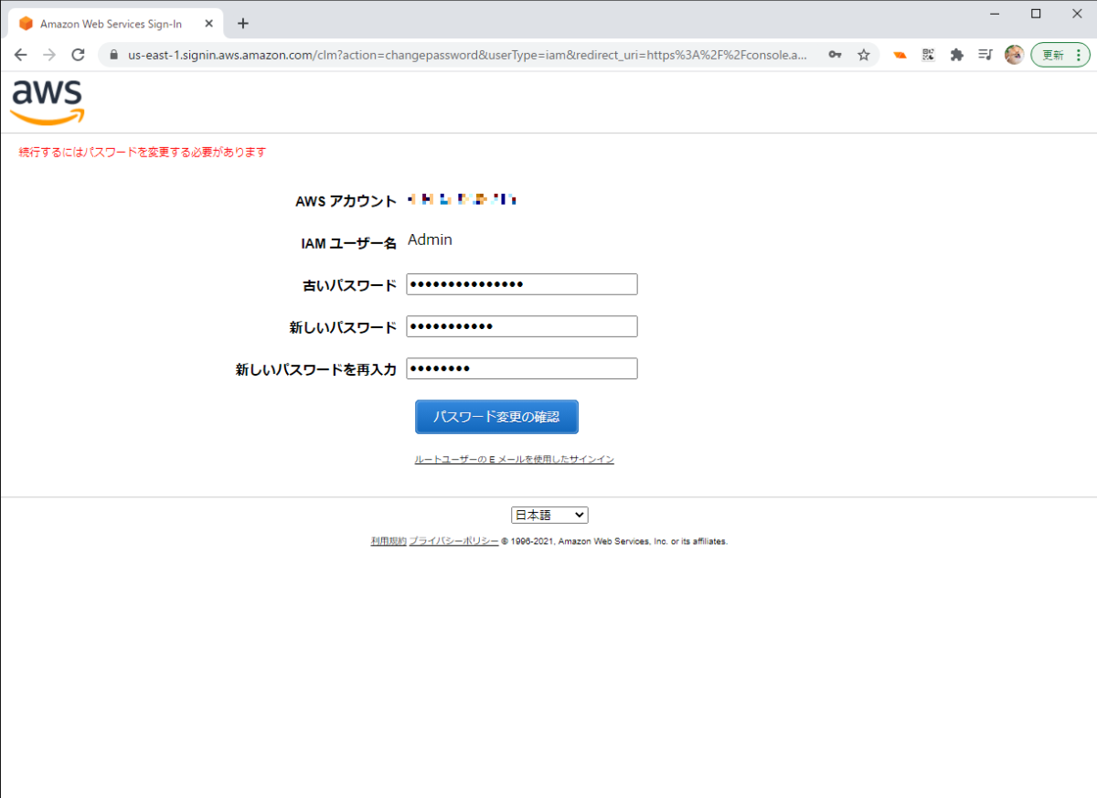Select the Amazon Web Services Sign-In tab
The width and height of the screenshot is (1097, 798).
pyautogui.click(x=116, y=24)
